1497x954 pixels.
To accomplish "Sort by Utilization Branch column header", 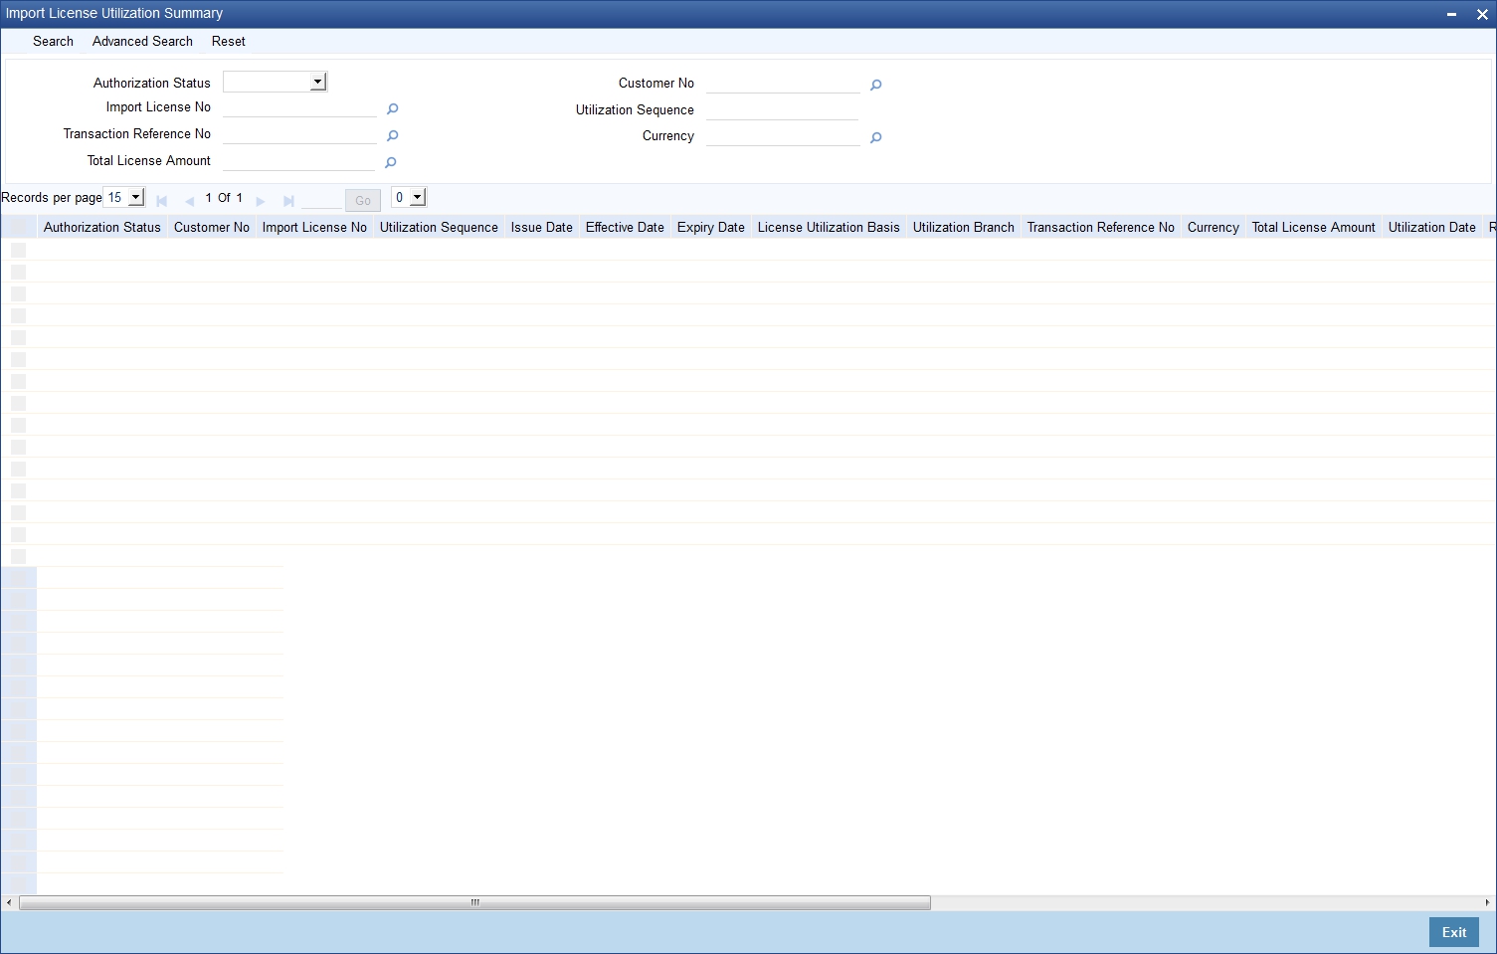I will [963, 228].
